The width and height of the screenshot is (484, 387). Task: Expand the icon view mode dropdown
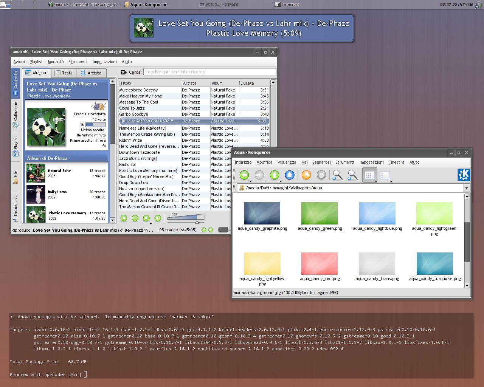376,181
